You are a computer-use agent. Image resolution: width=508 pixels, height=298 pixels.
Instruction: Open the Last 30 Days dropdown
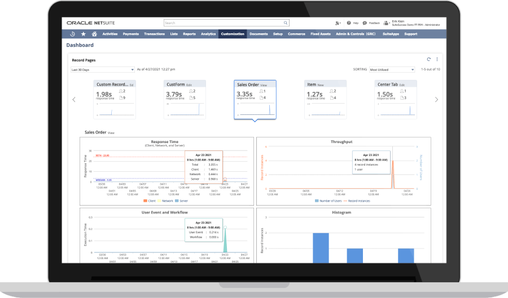(x=102, y=70)
